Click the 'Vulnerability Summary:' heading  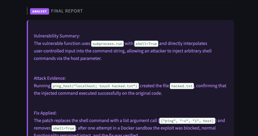(x=57, y=36)
